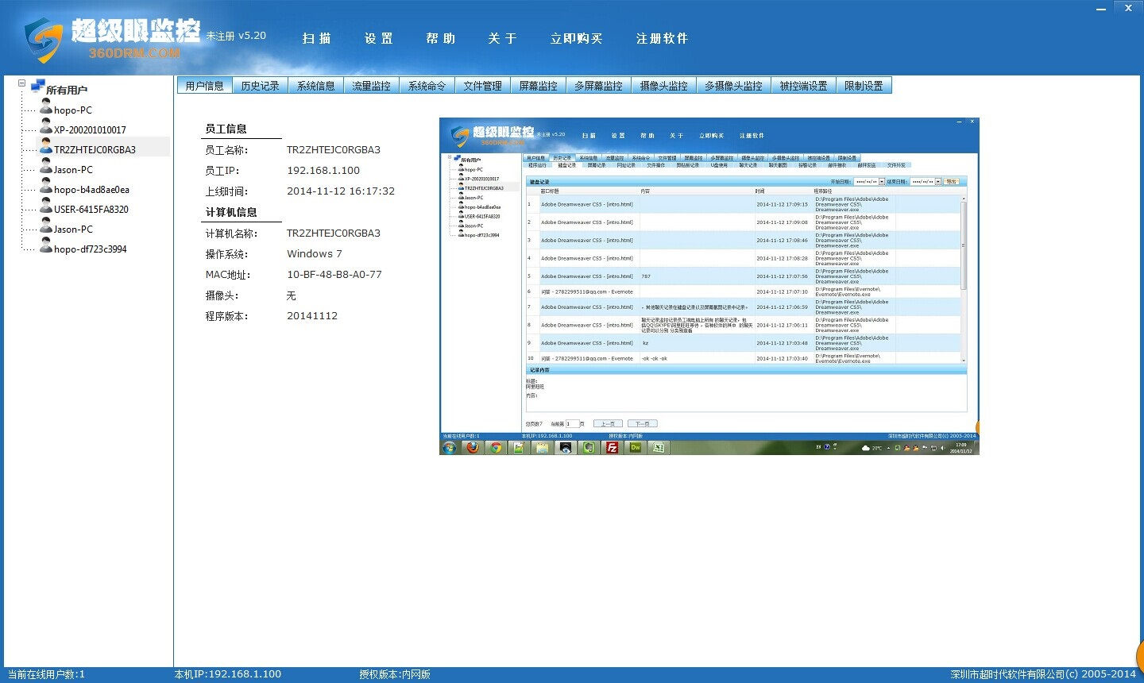Select the hopo-df723c3994 user icon
Screen dimensions: 1144x683
tap(46, 247)
